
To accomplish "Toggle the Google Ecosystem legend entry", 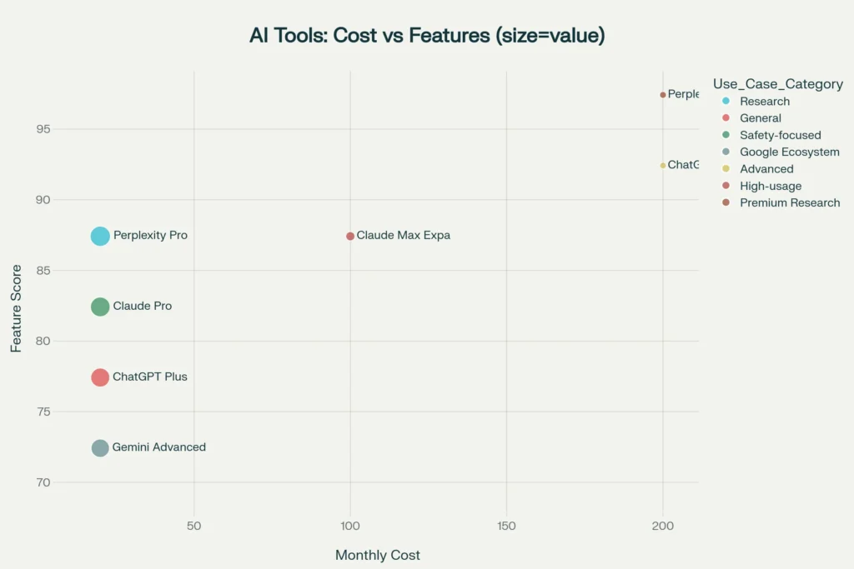I will click(781, 152).
